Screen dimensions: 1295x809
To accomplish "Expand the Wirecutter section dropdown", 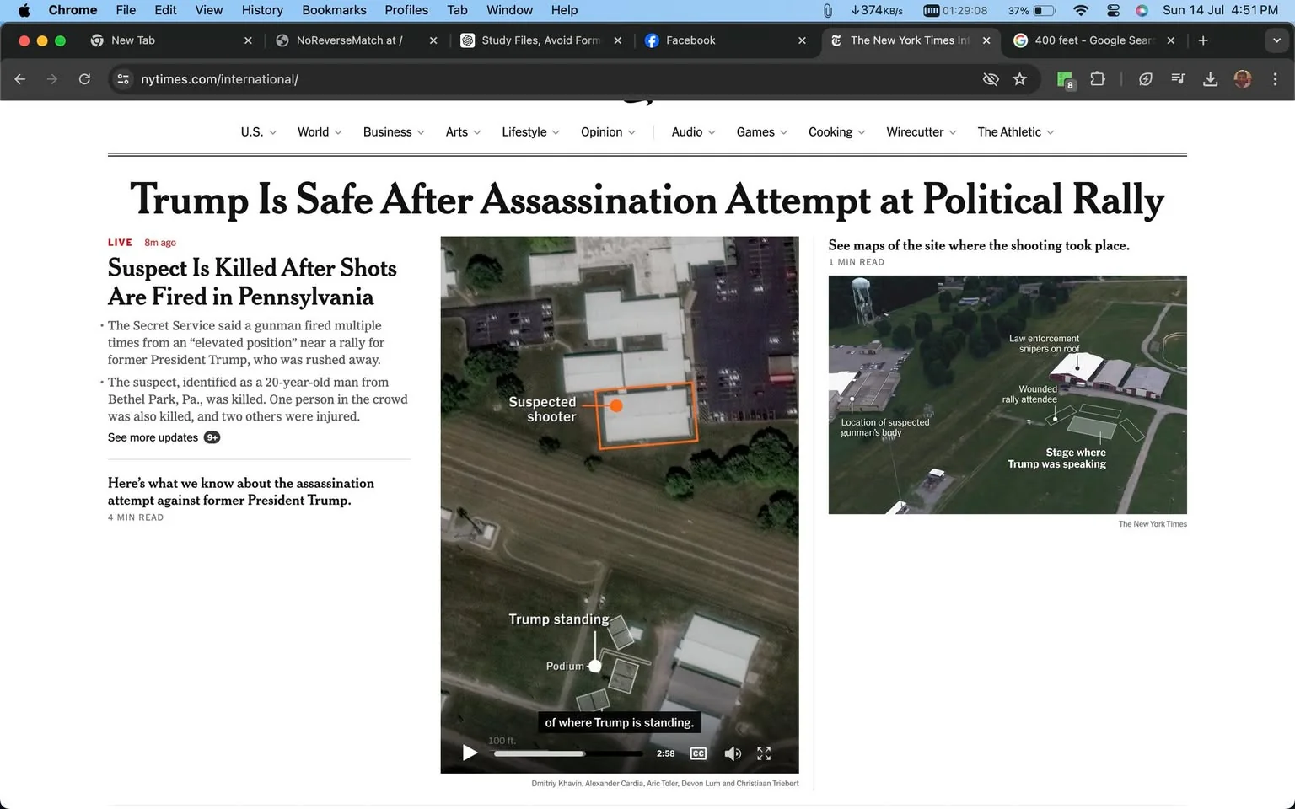I will pos(922,132).
